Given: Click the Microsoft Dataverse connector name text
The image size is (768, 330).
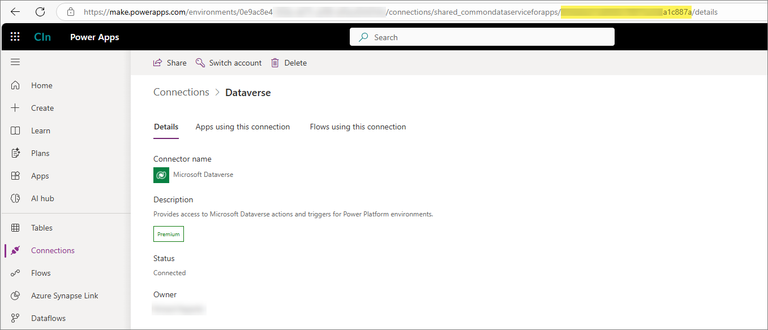Looking at the screenshot, I should click(x=203, y=175).
